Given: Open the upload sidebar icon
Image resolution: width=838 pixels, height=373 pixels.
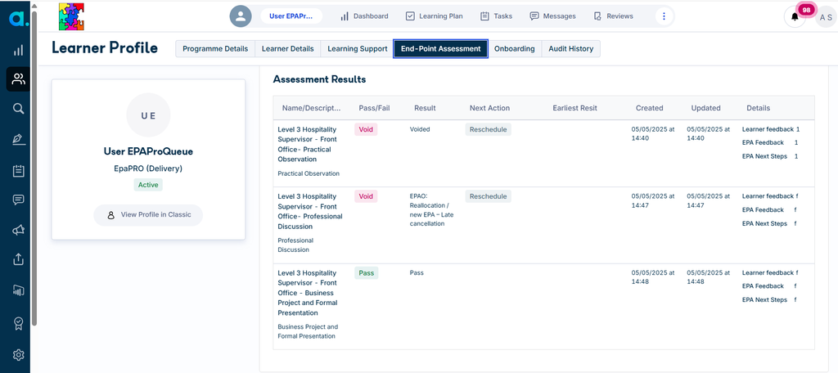Looking at the screenshot, I should coord(18,260).
